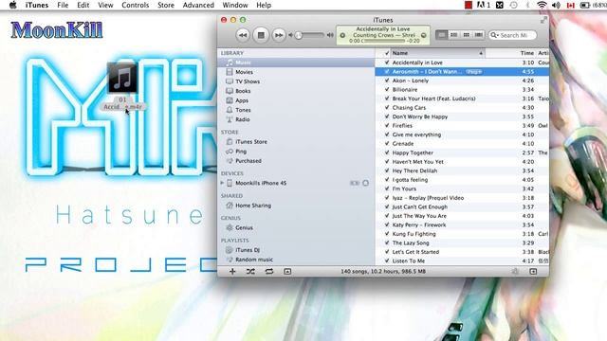Open the Edit menu
This screenshot has width=607, height=341.
[83, 5]
